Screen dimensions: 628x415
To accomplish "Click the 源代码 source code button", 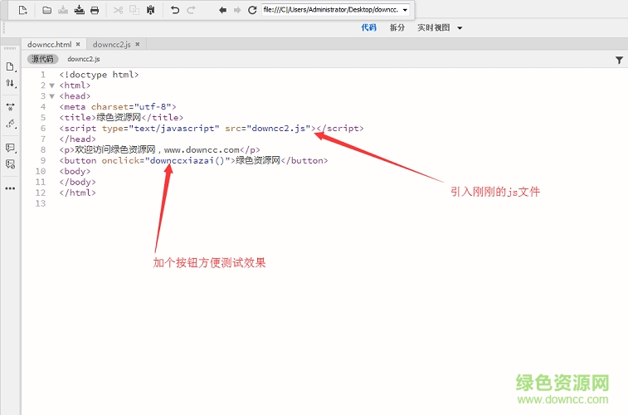I will (42, 59).
